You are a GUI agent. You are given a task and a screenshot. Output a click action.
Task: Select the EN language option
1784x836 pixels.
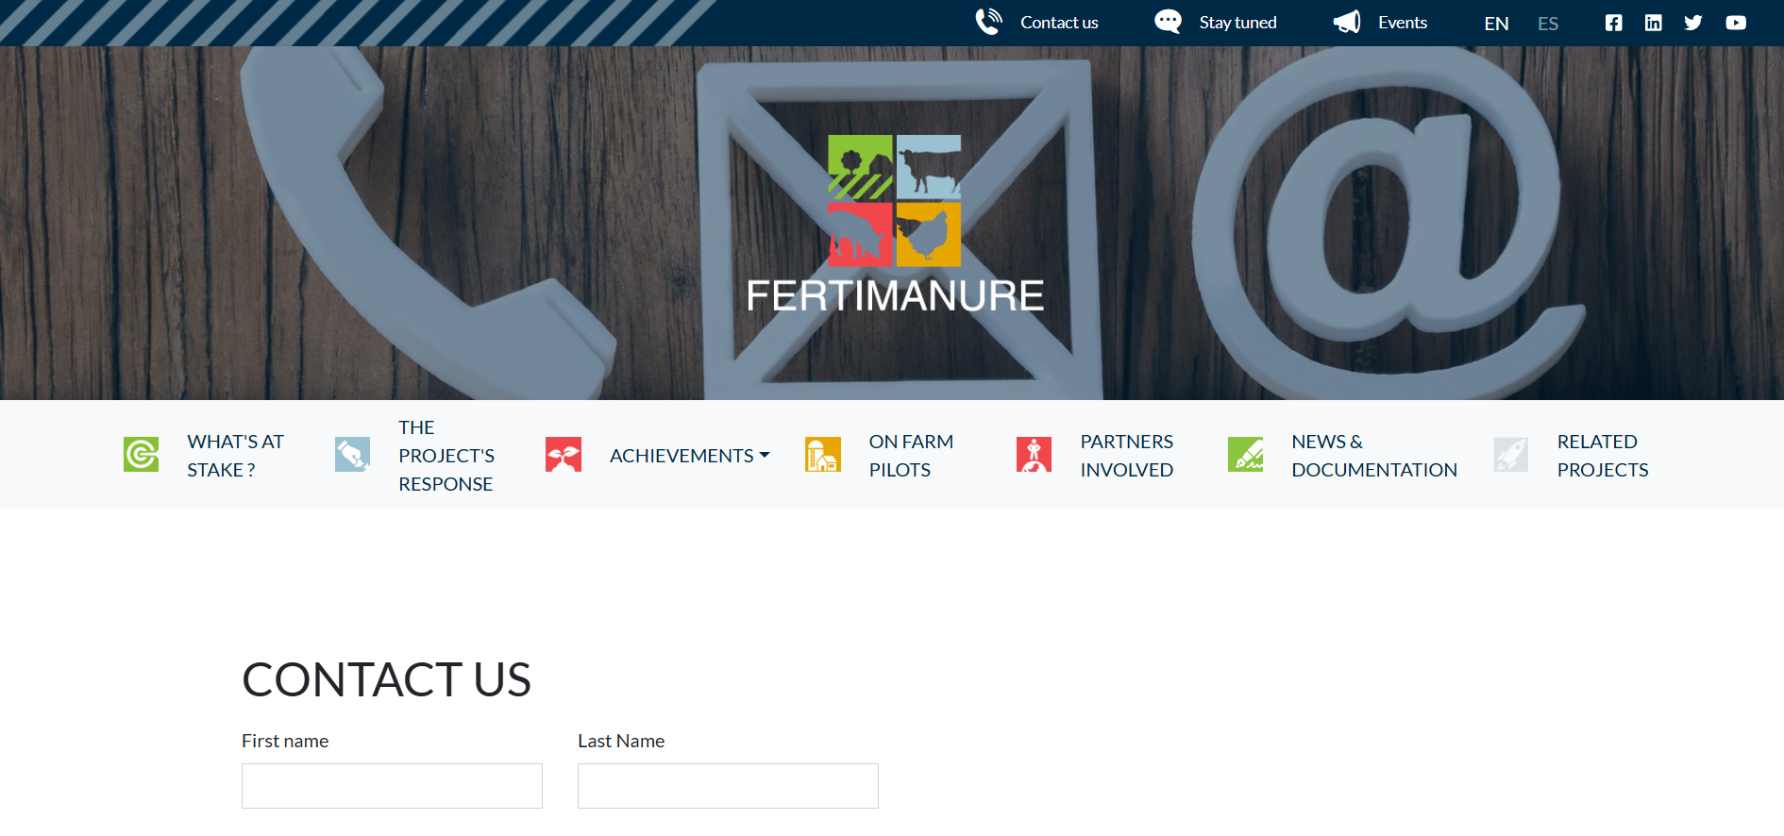pyautogui.click(x=1496, y=24)
